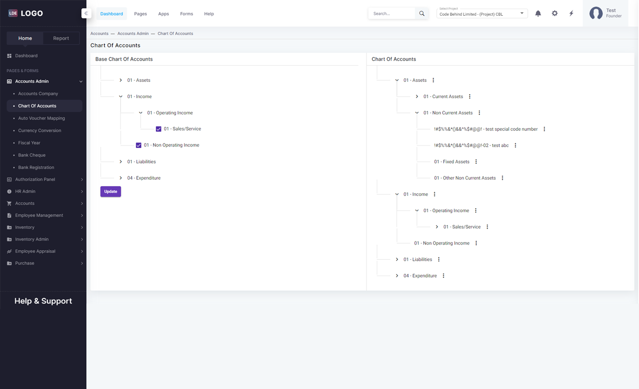Collapse Non Current Assets node
639x389 pixels.
[417, 113]
